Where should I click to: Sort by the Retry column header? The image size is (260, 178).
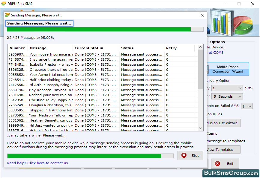[x=179, y=48]
